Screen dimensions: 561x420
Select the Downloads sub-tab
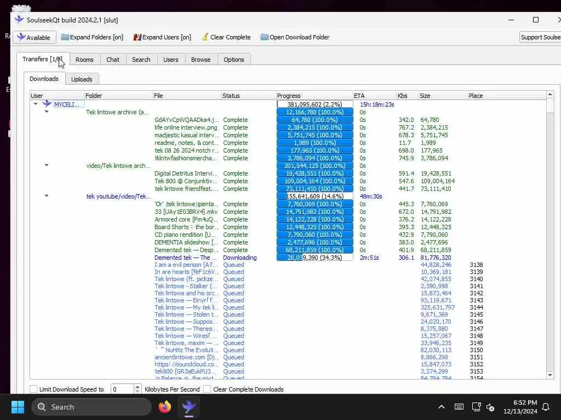coord(44,79)
